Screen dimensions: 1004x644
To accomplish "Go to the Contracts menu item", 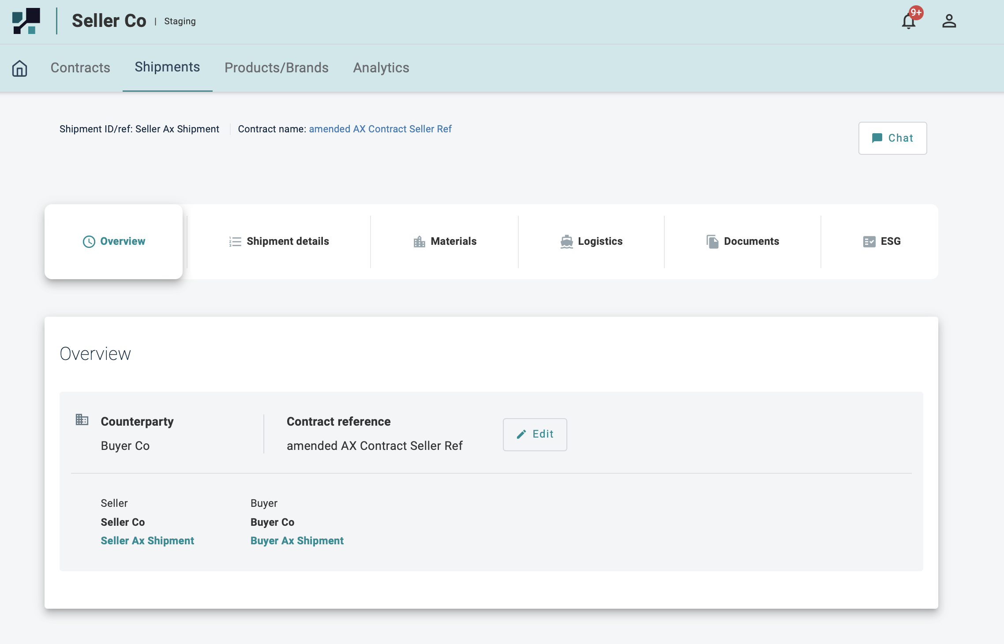I will tap(80, 68).
